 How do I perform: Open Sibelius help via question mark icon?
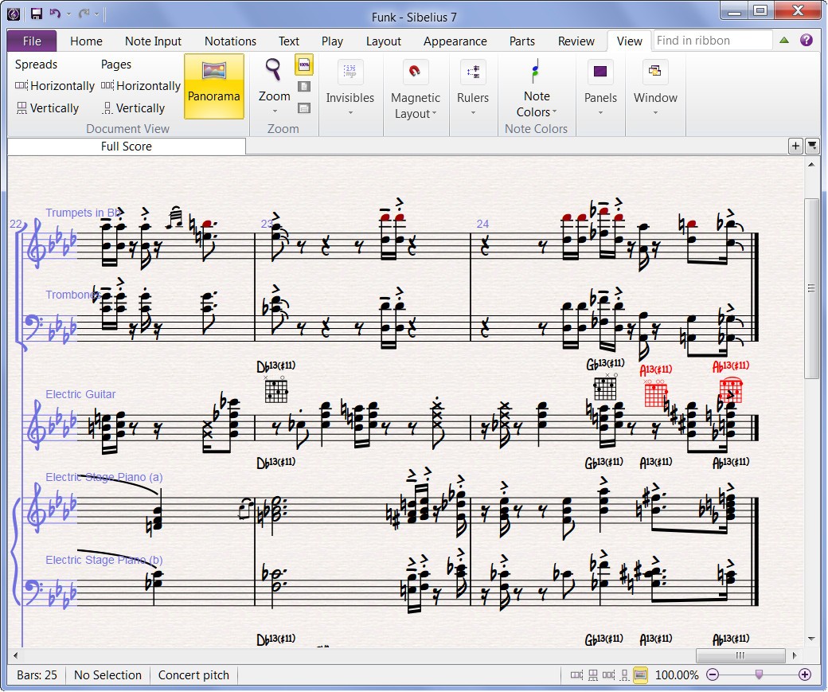(806, 40)
